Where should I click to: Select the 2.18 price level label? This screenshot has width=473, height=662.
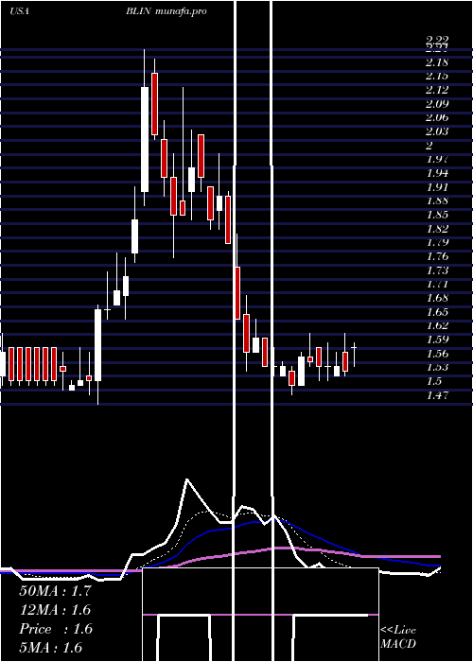click(437, 62)
